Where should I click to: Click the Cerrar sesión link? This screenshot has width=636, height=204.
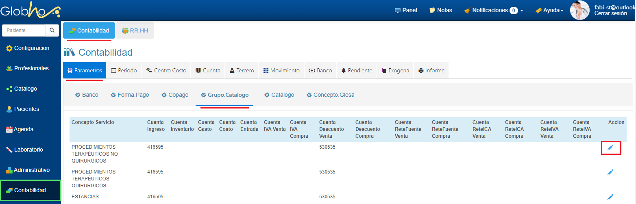pos(610,13)
